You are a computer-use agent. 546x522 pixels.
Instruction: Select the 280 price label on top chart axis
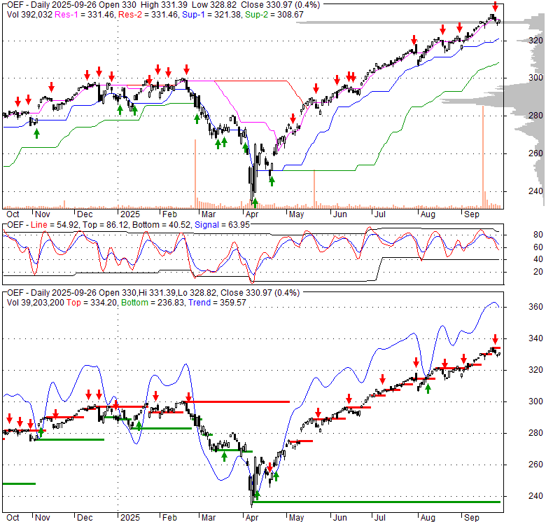(535, 116)
